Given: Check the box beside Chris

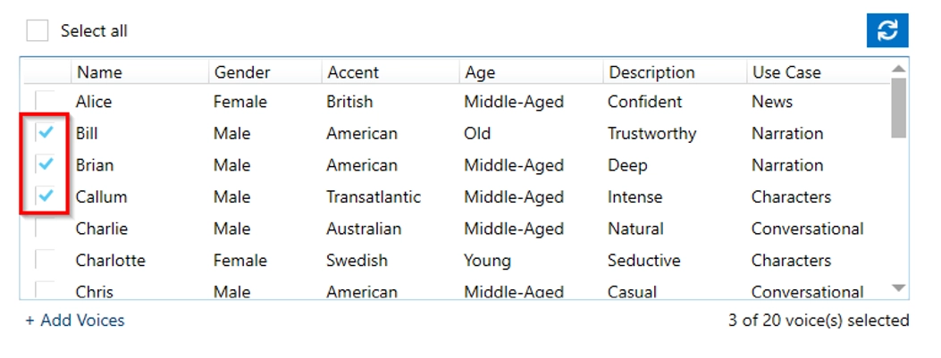Looking at the screenshot, I should (45, 290).
